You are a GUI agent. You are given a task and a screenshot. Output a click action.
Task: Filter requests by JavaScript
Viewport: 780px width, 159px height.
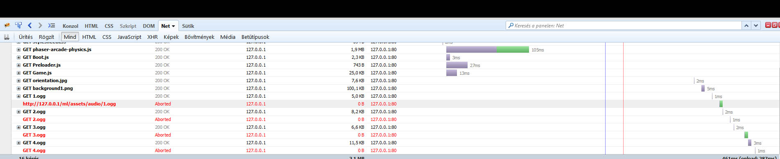click(129, 37)
